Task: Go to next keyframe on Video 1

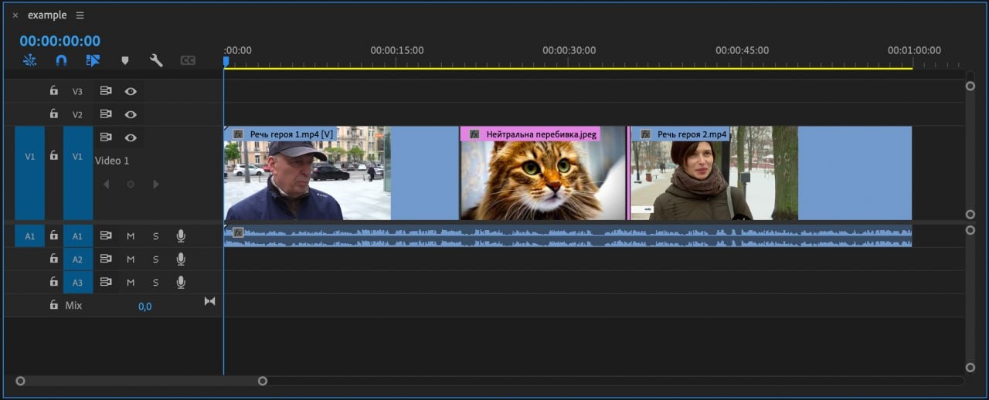Action: pos(155,184)
